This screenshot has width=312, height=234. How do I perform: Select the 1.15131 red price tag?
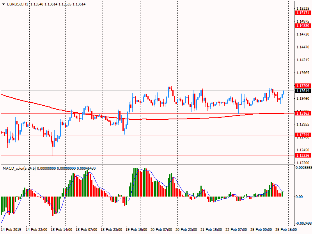click(x=303, y=13)
